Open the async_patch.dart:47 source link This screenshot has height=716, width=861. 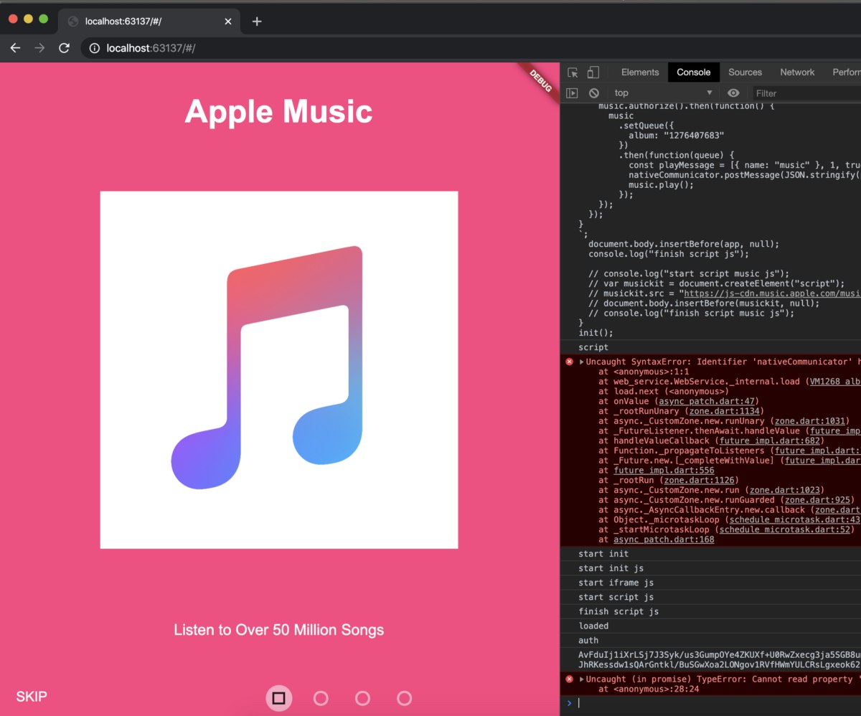click(x=708, y=402)
